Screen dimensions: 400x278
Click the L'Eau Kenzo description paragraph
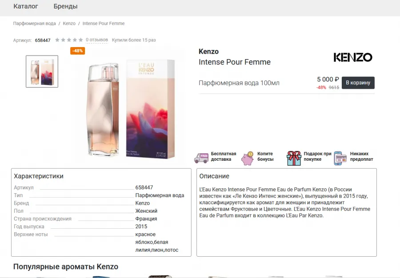pos(285,203)
